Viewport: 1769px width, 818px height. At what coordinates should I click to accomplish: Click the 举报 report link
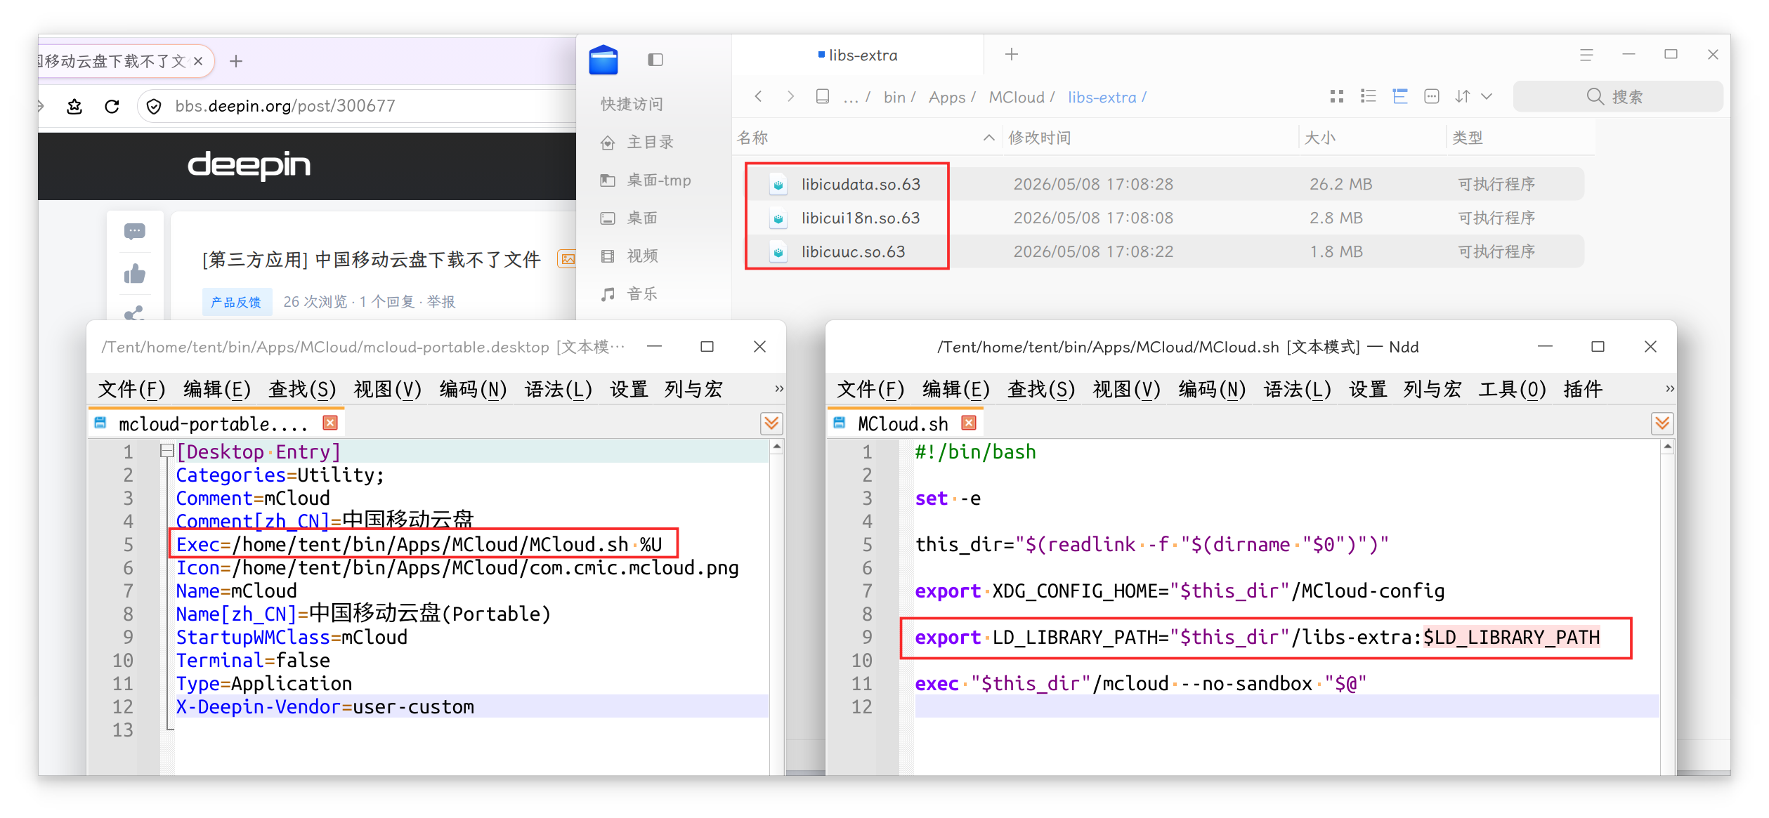coord(441,302)
